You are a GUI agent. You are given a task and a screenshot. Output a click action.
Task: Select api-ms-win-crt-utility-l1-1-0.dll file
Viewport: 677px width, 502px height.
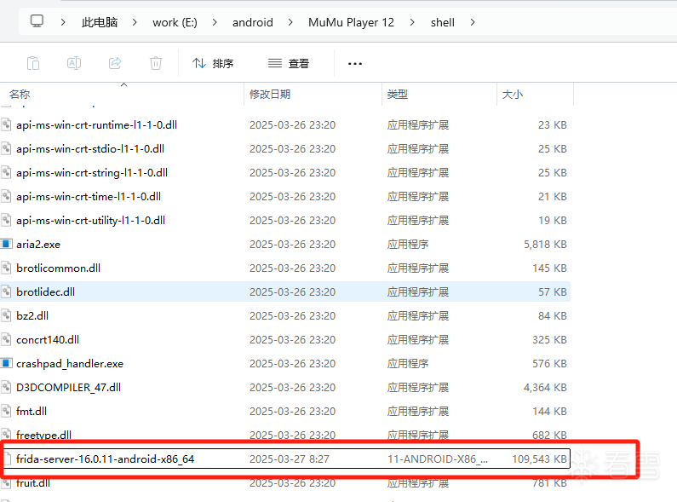coord(90,221)
